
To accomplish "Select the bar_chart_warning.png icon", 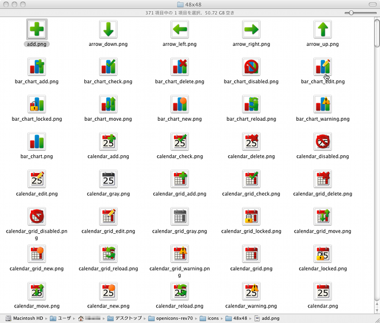I will coord(322,104).
